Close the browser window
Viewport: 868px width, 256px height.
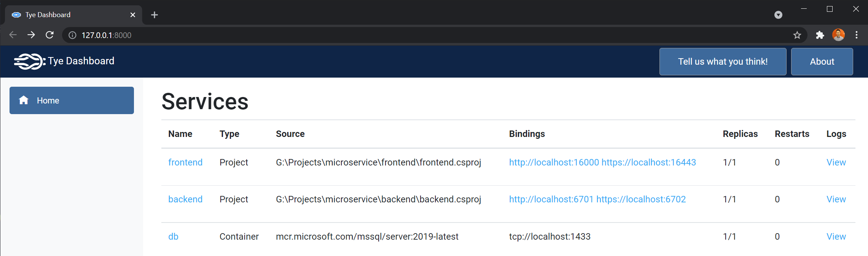coord(856,9)
